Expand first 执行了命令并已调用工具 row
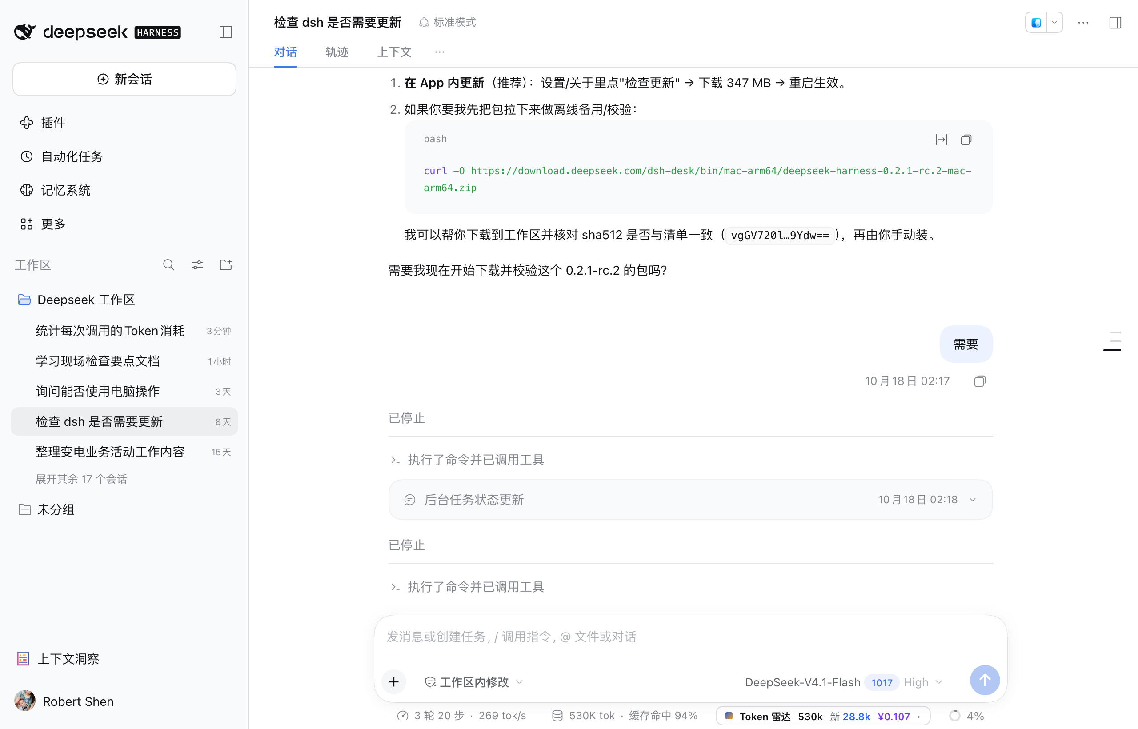The image size is (1138, 729). [x=467, y=460]
